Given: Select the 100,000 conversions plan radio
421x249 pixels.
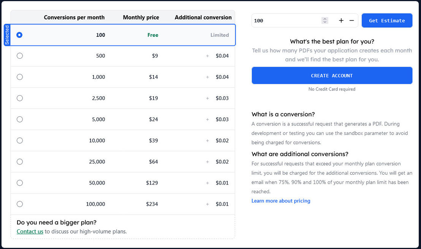Looking at the screenshot, I should (x=20, y=204).
